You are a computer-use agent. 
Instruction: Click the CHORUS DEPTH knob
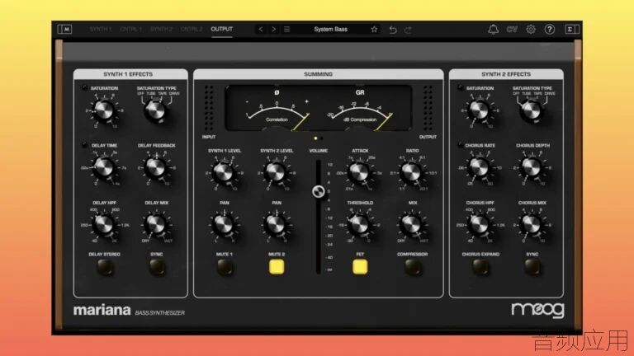pyautogui.click(x=532, y=167)
